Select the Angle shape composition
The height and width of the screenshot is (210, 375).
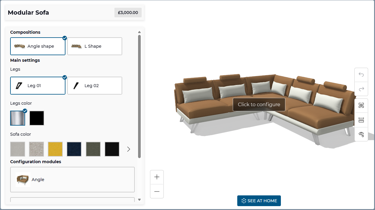pos(38,46)
